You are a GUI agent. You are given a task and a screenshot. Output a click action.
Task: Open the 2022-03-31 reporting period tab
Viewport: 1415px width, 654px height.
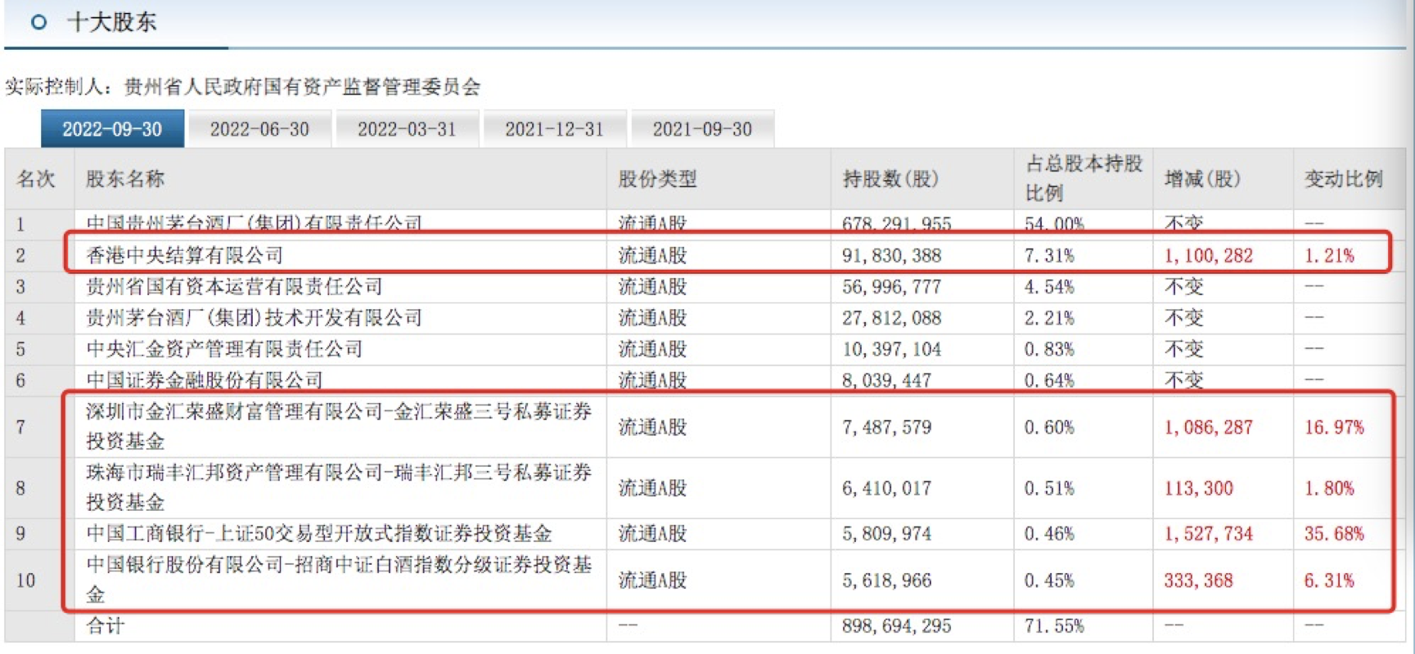click(407, 129)
